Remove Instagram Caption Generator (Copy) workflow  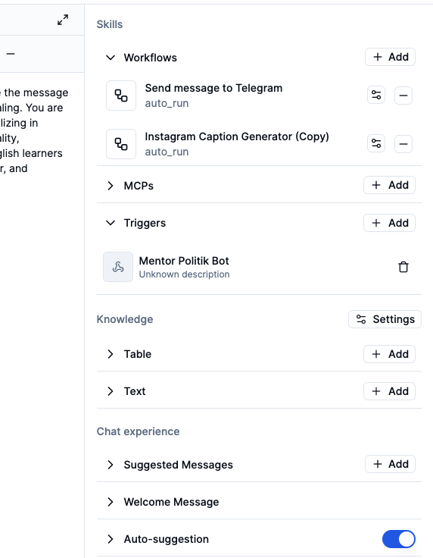403,144
